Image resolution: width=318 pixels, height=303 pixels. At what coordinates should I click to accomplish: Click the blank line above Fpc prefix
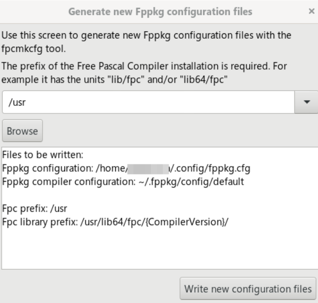pyautogui.click(x=159, y=196)
